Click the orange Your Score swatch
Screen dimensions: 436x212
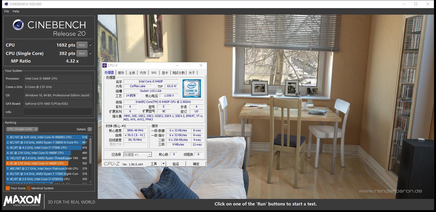8,188
